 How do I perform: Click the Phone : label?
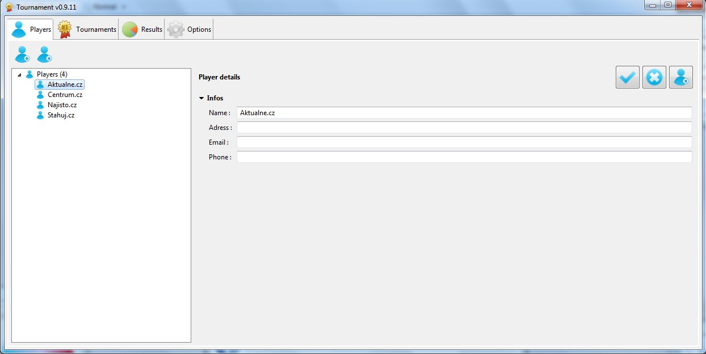(220, 157)
